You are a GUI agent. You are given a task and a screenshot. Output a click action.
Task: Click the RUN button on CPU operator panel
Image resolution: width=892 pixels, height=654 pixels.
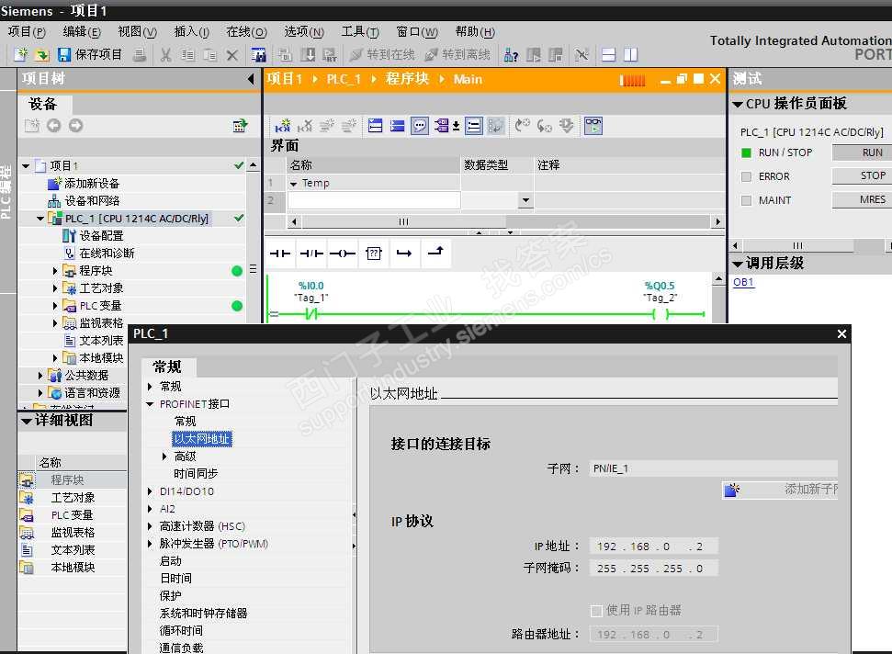(x=861, y=152)
